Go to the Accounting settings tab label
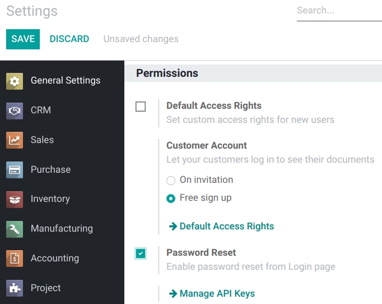This screenshot has width=382, height=304. [55, 259]
